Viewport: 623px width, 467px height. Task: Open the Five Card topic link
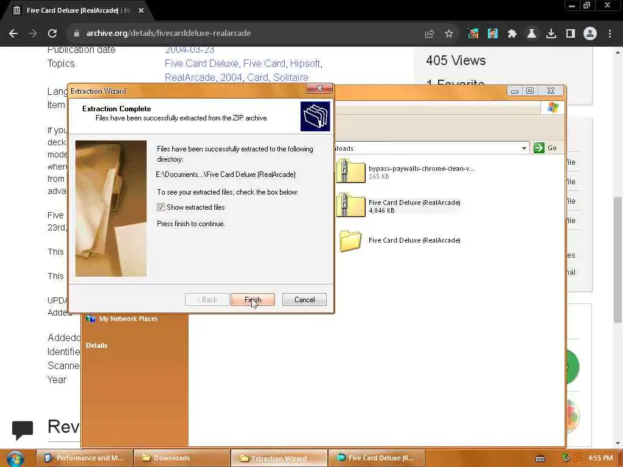click(x=264, y=63)
